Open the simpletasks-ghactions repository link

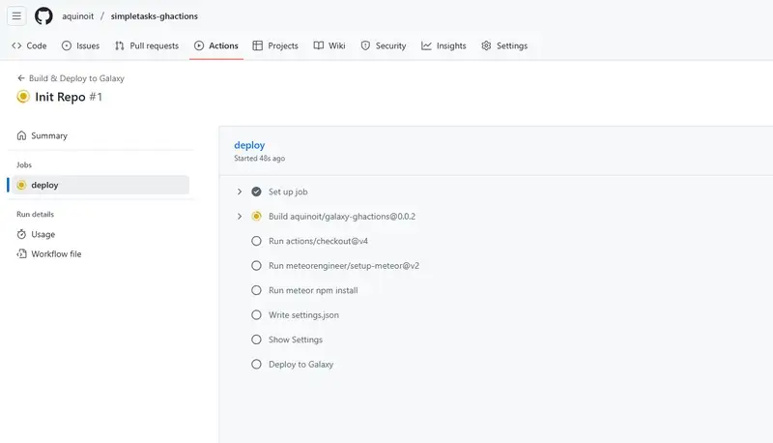(155, 16)
